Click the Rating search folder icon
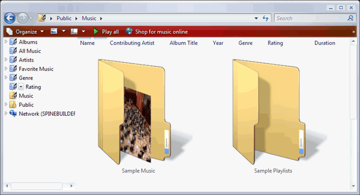This screenshot has height=195, width=360. coord(13,86)
